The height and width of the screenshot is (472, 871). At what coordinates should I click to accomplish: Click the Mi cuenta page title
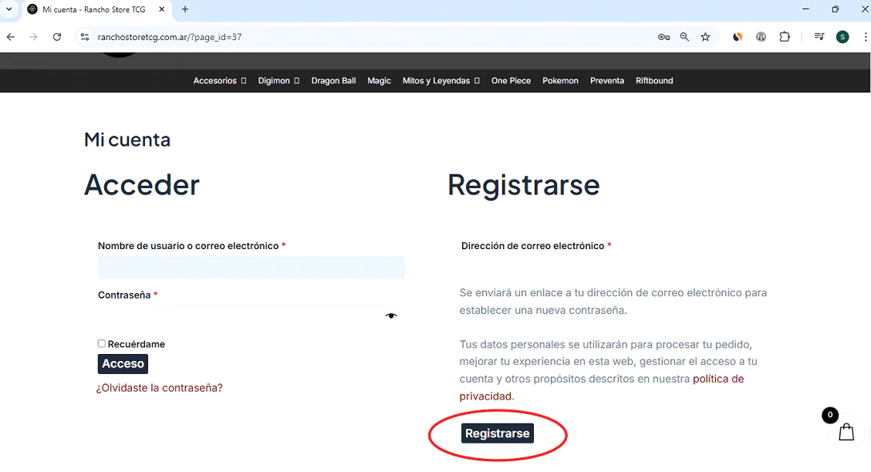coord(127,140)
